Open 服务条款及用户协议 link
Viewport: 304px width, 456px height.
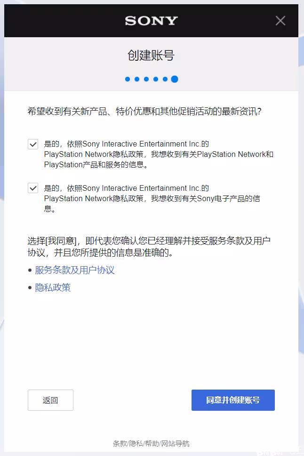point(75,270)
